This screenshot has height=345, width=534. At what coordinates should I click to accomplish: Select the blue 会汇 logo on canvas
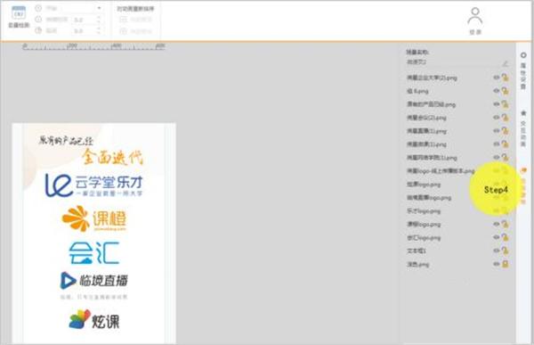coord(94,252)
